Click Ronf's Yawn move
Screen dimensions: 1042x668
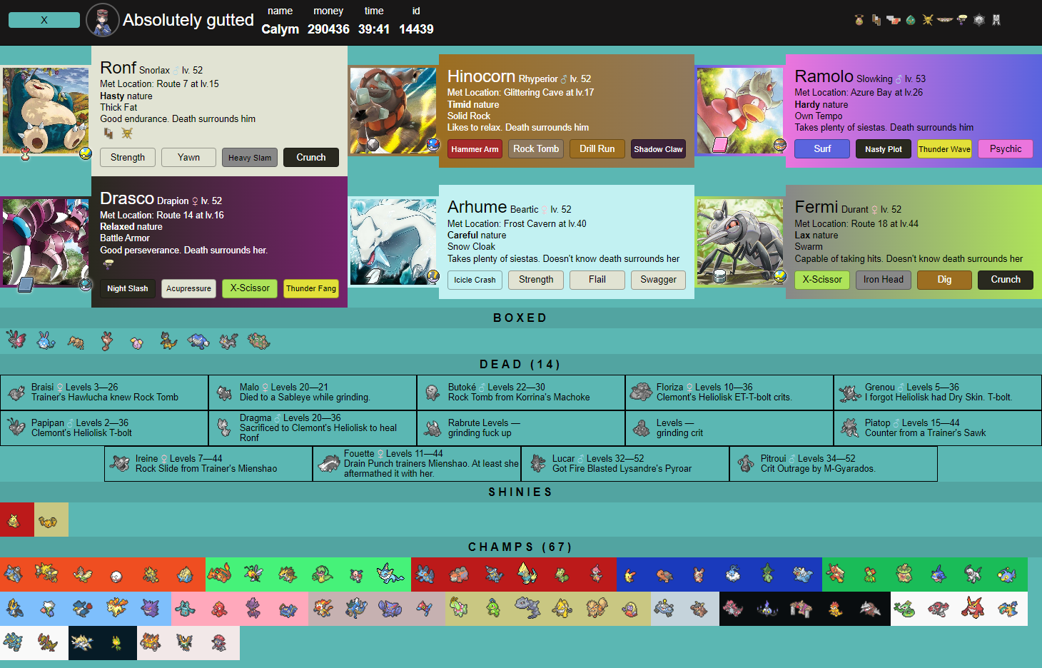(188, 157)
